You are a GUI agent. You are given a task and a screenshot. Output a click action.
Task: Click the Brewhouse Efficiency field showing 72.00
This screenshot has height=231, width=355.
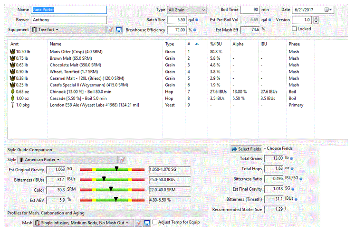[x=177, y=30]
